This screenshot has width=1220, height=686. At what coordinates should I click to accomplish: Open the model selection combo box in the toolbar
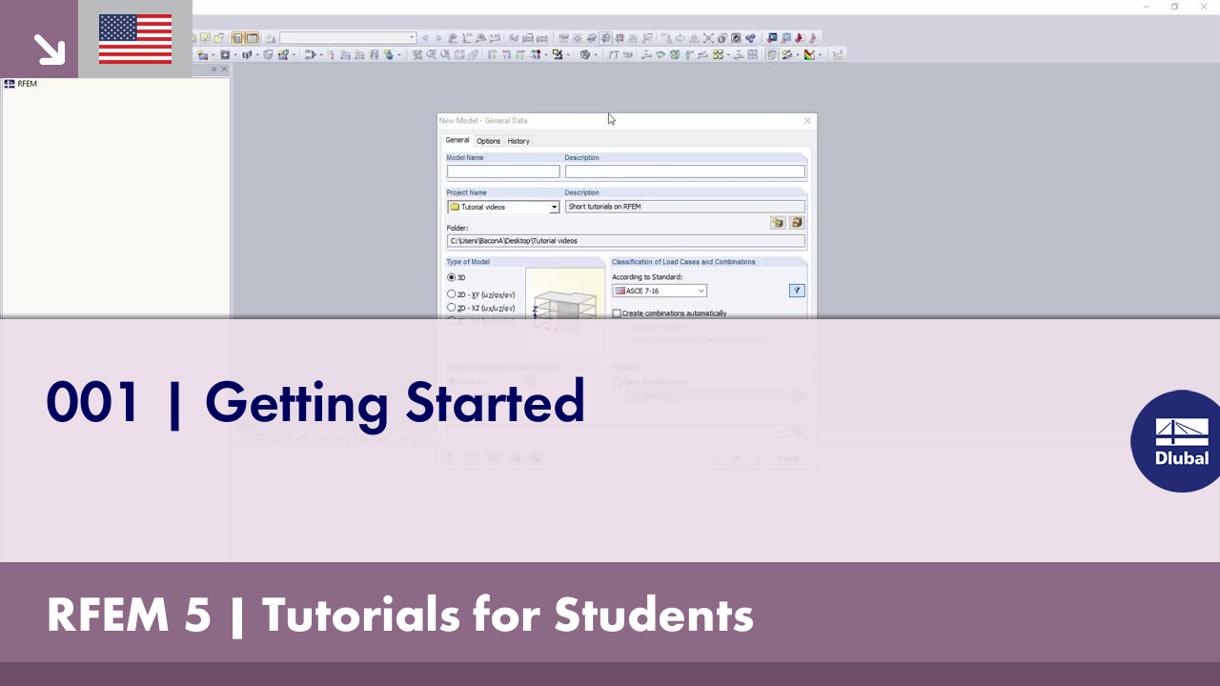414,37
